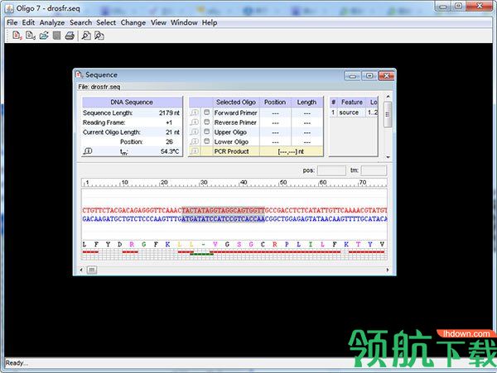Click the Forward Primer label

(x=235, y=113)
